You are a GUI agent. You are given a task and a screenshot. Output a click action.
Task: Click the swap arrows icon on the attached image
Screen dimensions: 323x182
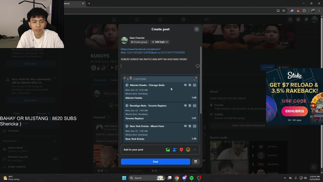pos(125,78)
